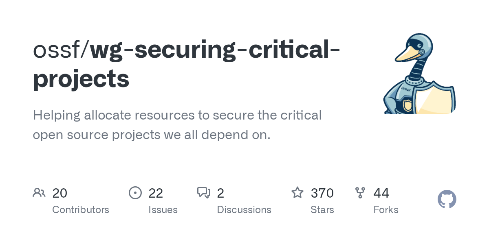Image resolution: width=489 pixels, height=244 pixels.
Task: Click the repository description text
Action: pyautogui.click(x=177, y=125)
